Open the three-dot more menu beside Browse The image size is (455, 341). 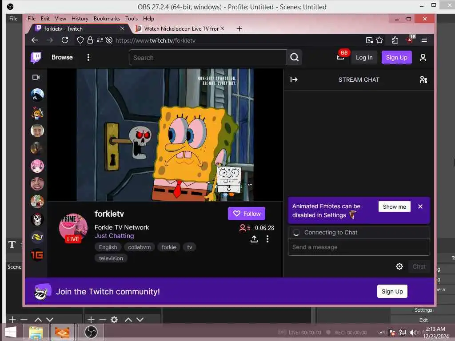88,57
